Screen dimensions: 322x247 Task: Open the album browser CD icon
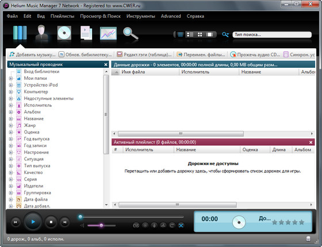[64, 33]
